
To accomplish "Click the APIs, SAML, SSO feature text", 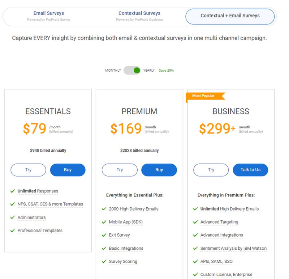I will (x=216, y=262).
